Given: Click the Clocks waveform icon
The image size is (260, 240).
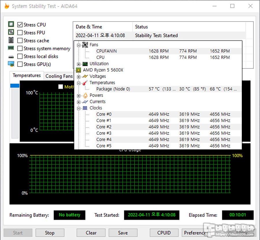Looking at the screenshot, I should tap(85, 108).
